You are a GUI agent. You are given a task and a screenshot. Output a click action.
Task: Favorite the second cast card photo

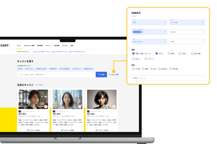(80, 107)
